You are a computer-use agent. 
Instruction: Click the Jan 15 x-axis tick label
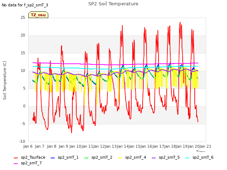tap(134, 146)
